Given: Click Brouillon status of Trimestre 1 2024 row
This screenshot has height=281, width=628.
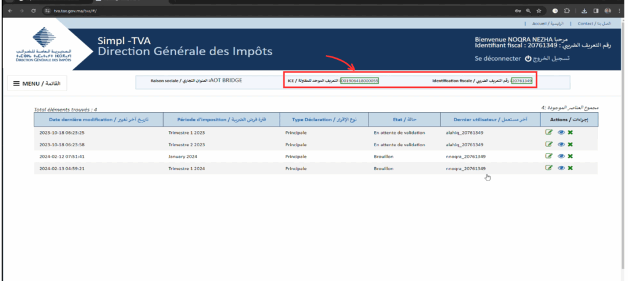Looking at the screenshot, I should (x=383, y=169).
